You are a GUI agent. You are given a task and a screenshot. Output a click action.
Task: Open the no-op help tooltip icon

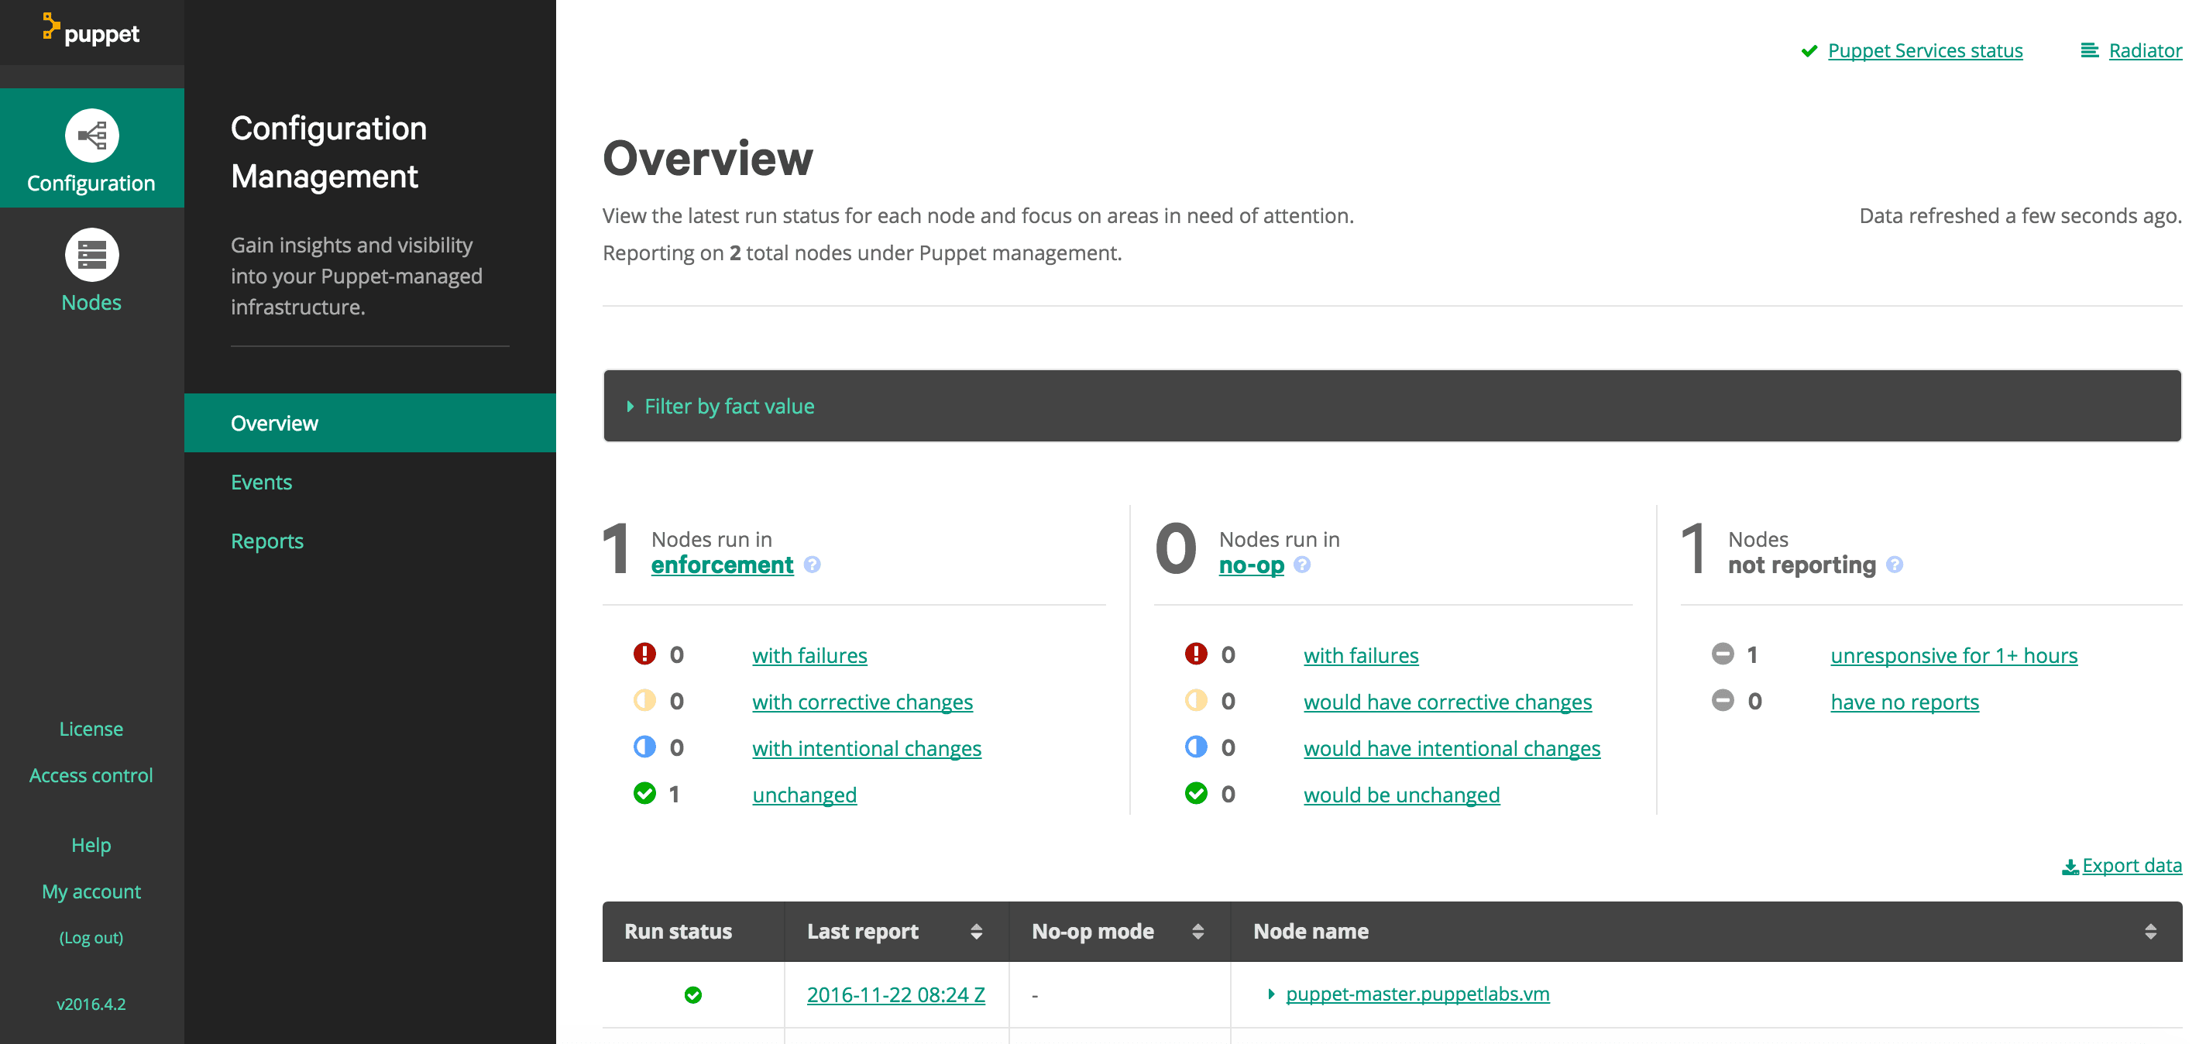tap(1303, 565)
